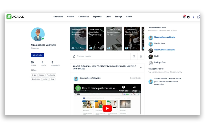Click the Share arrow icon on the video
The width and height of the screenshot is (205, 128).
pos(134,87)
